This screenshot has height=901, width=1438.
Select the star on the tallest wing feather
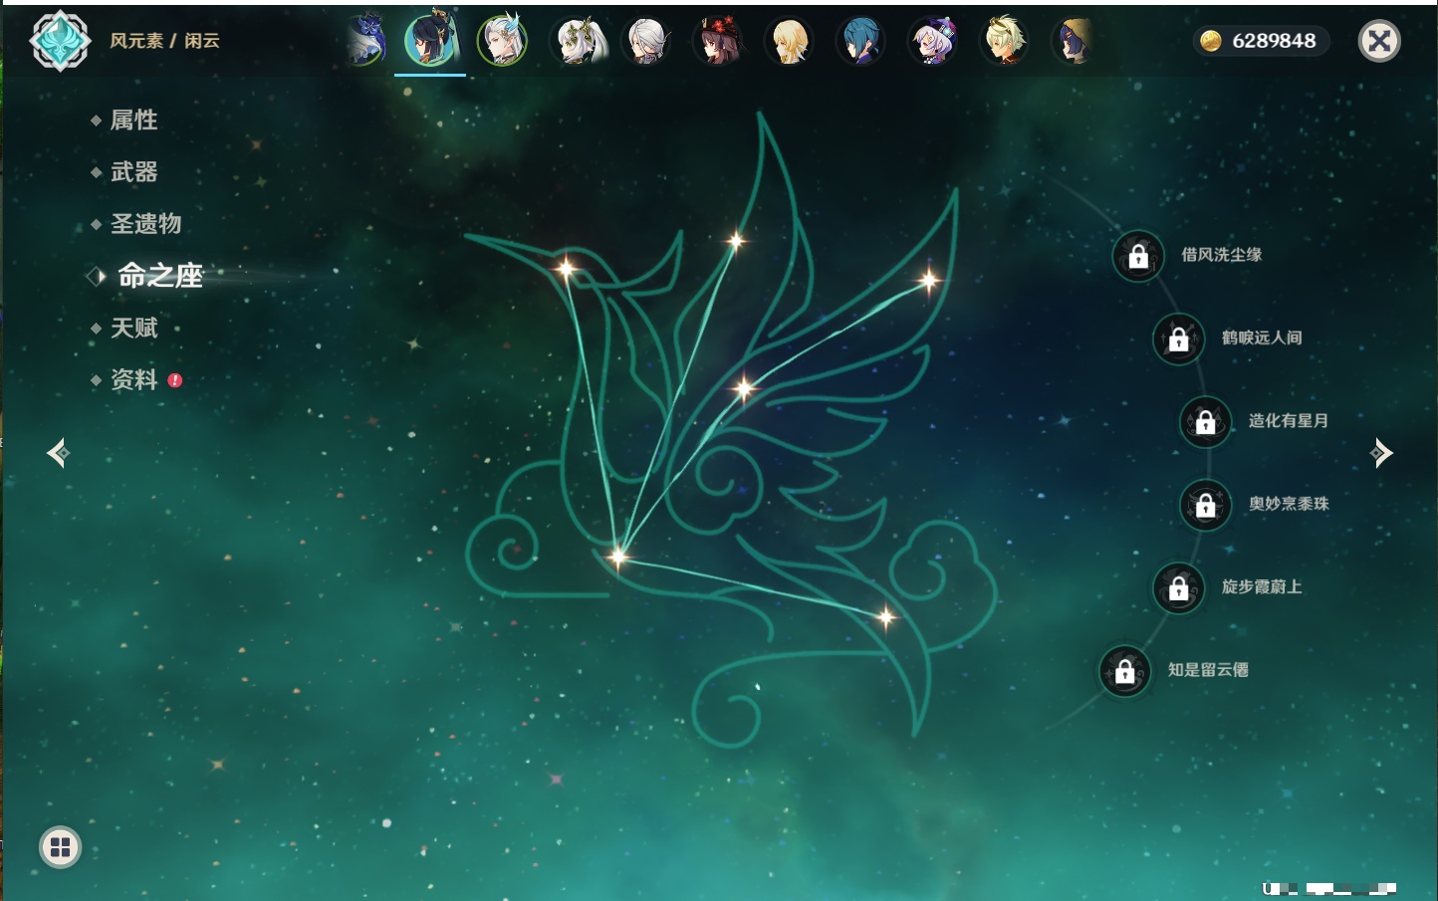pyautogui.click(x=736, y=240)
